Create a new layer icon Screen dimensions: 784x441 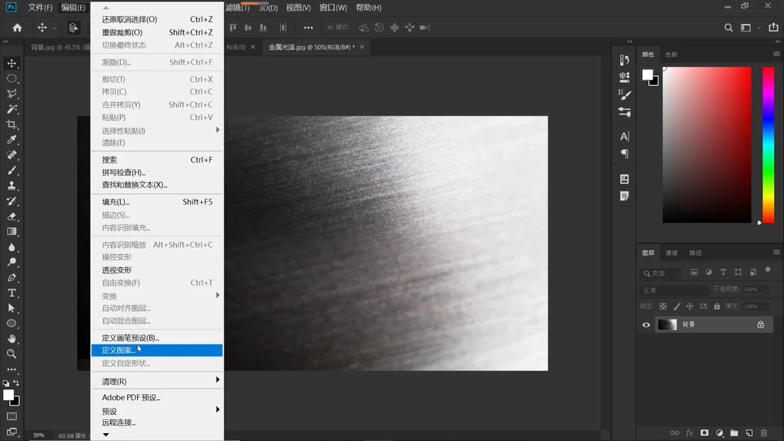[749, 433]
